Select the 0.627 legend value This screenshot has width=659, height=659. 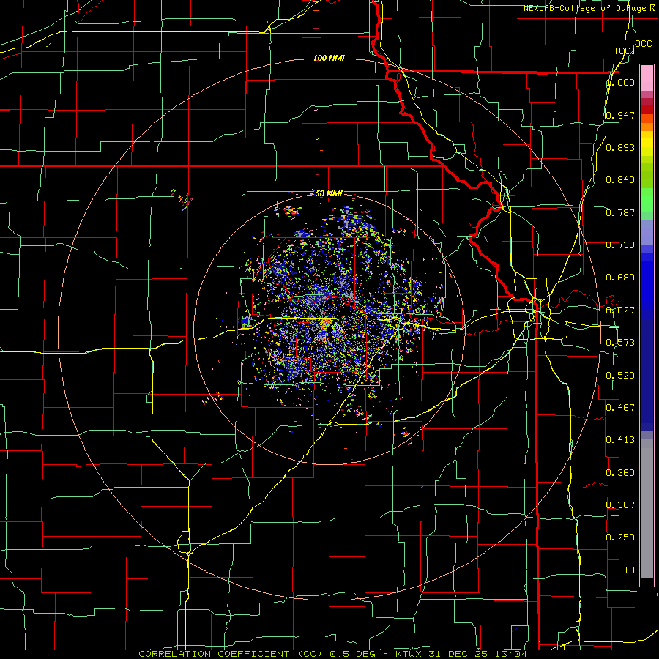(x=620, y=310)
